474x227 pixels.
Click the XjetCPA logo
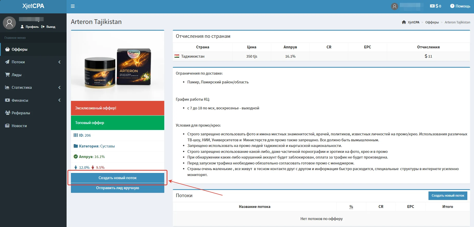coord(33,6)
